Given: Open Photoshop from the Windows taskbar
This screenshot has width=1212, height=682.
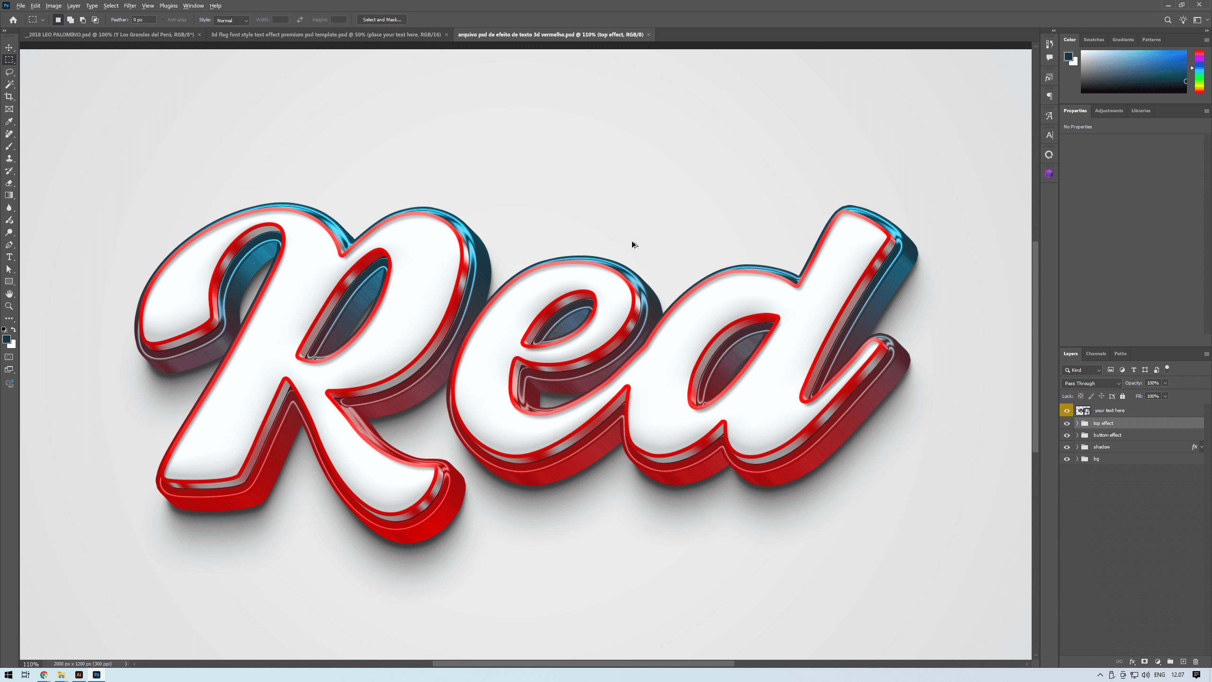Looking at the screenshot, I should tap(97, 674).
